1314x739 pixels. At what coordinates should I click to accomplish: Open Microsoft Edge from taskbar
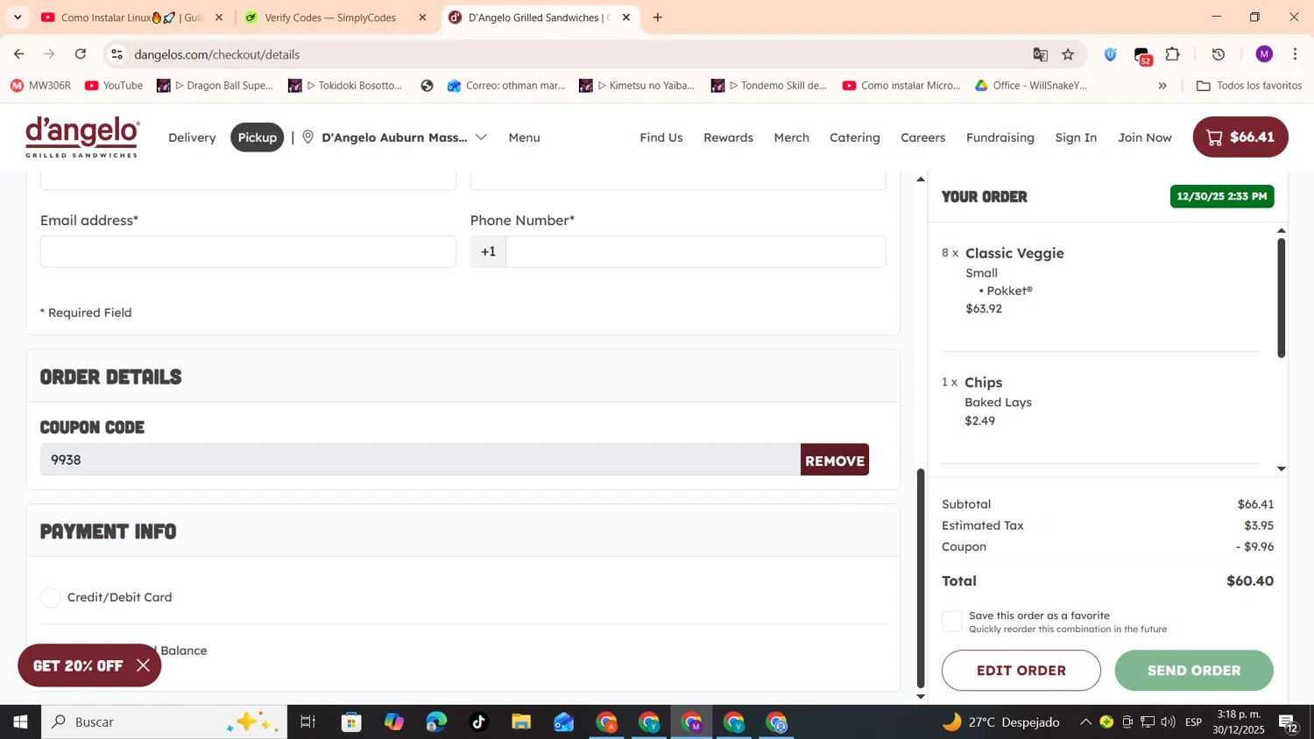tap(436, 722)
